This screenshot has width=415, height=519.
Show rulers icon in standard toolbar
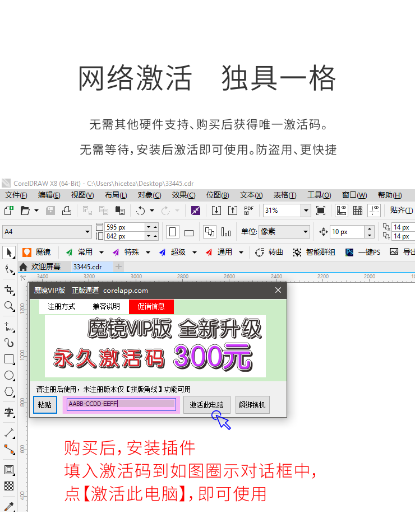tap(341, 211)
